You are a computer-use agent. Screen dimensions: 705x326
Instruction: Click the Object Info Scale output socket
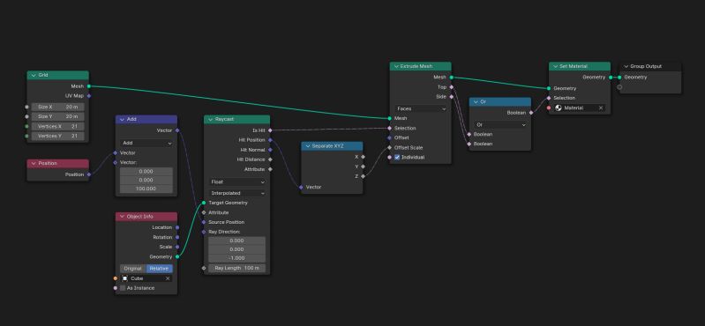177,247
